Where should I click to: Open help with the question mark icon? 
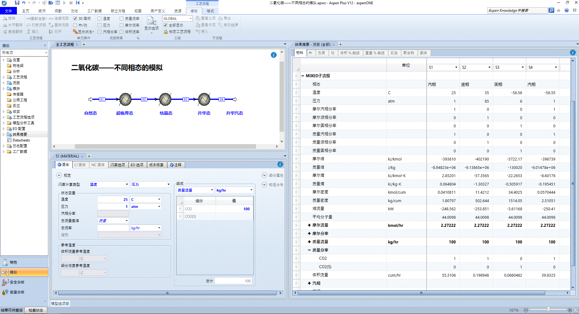click(x=567, y=10)
